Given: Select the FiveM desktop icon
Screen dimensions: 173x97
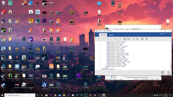Looking at the screenshot, I should tap(51, 67).
